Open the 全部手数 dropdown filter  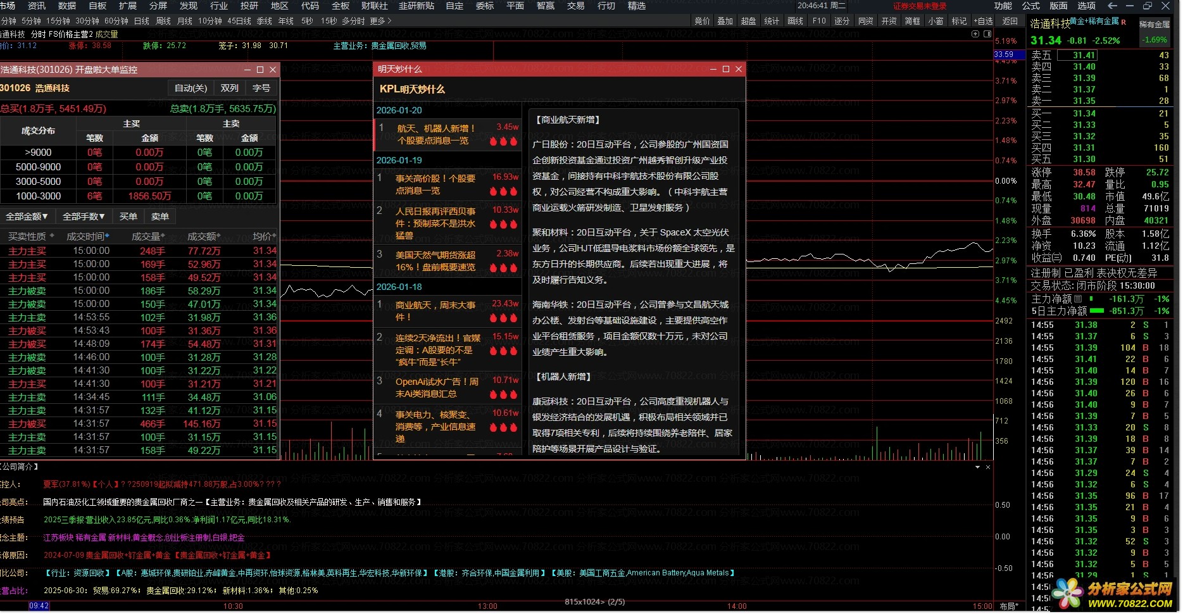[x=84, y=216]
